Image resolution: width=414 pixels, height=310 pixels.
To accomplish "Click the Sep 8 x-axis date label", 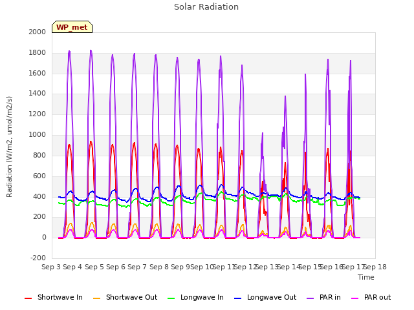I will coord(159,267).
